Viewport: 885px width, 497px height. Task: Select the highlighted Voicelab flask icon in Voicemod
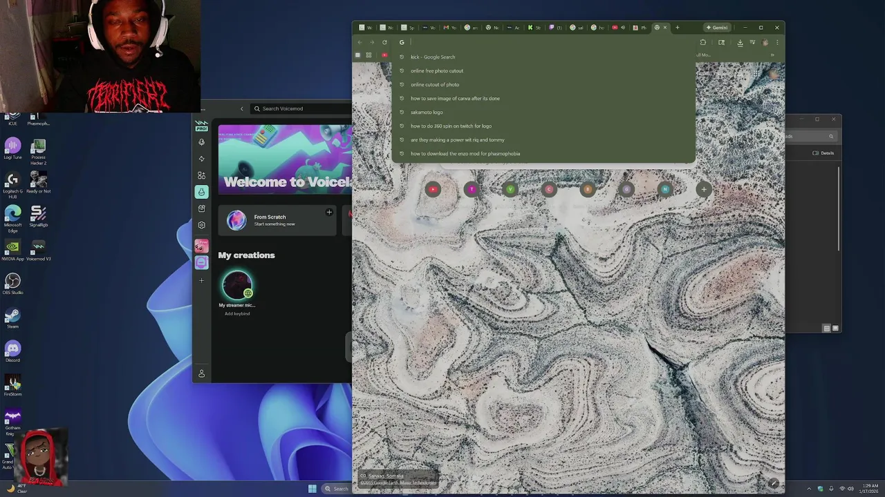pos(201,192)
